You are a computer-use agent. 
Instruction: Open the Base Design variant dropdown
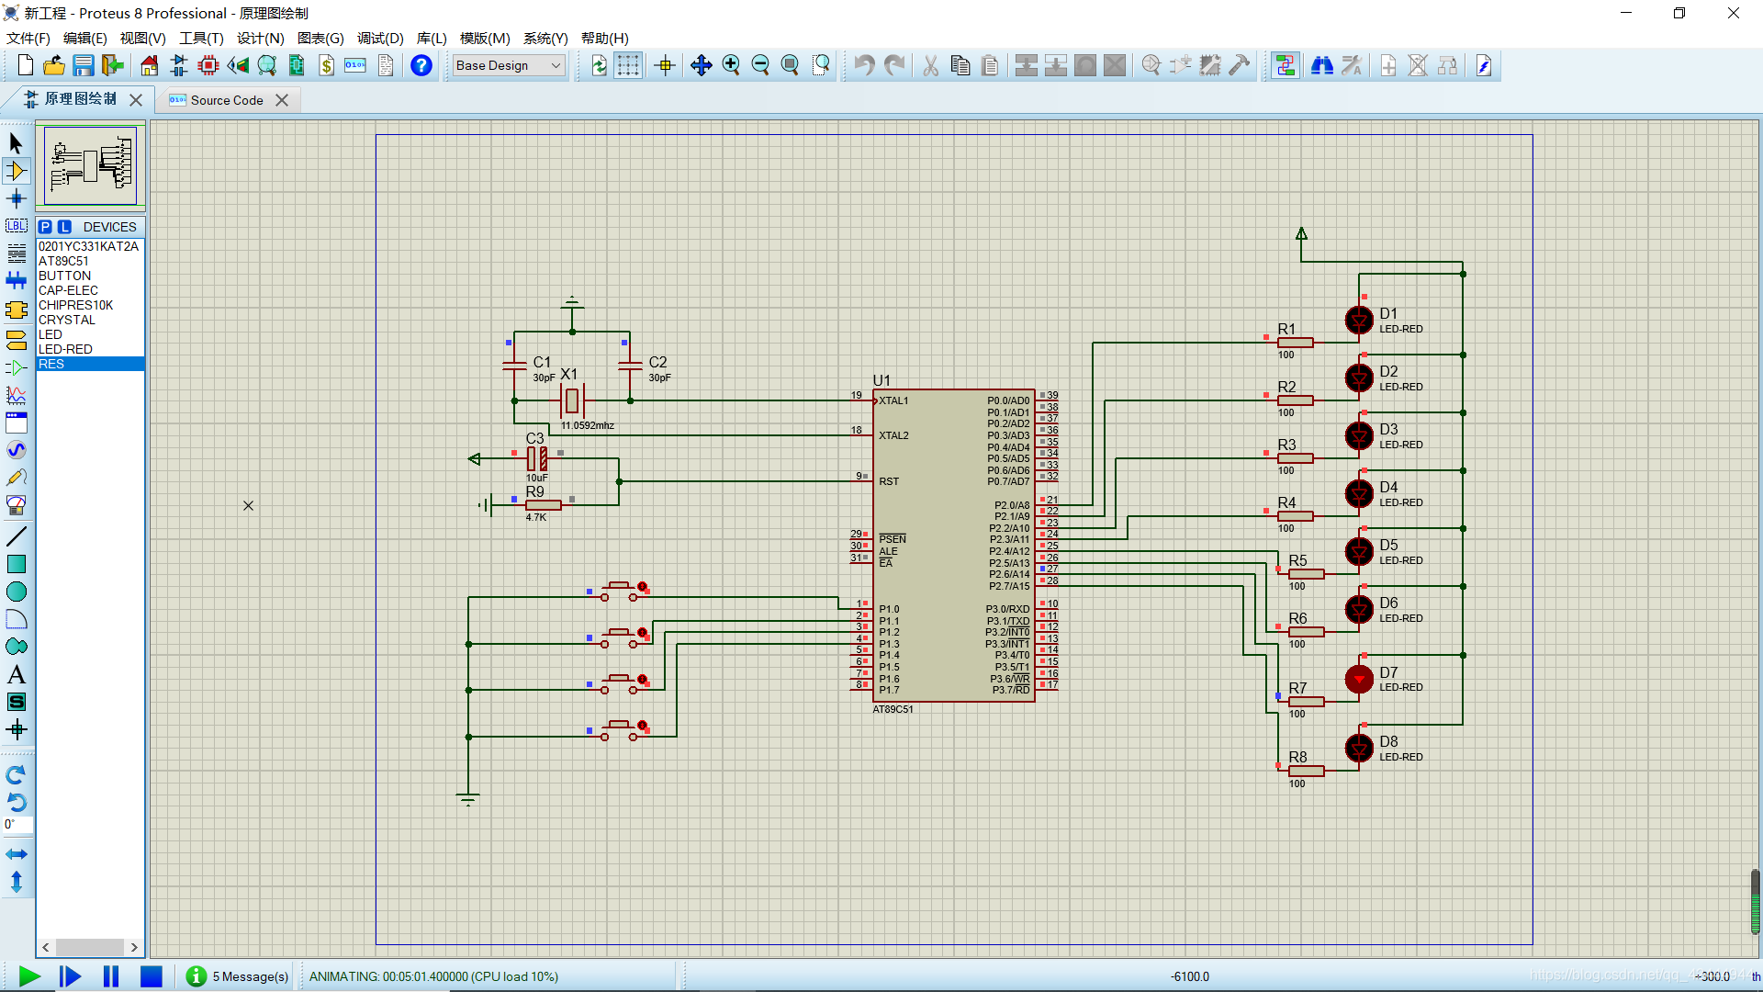pyautogui.click(x=509, y=65)
